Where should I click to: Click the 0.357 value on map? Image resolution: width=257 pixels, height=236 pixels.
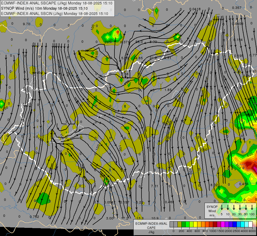tap(237, 8)
